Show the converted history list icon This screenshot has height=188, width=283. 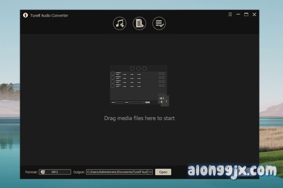[x=159, y=23]
